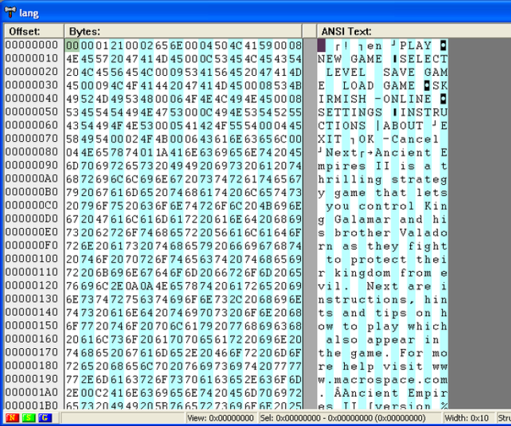Click the word brother in ANSI text
The width and height of the screenshot is (511, 426).
pyautogui.click(x=362, y=233)
